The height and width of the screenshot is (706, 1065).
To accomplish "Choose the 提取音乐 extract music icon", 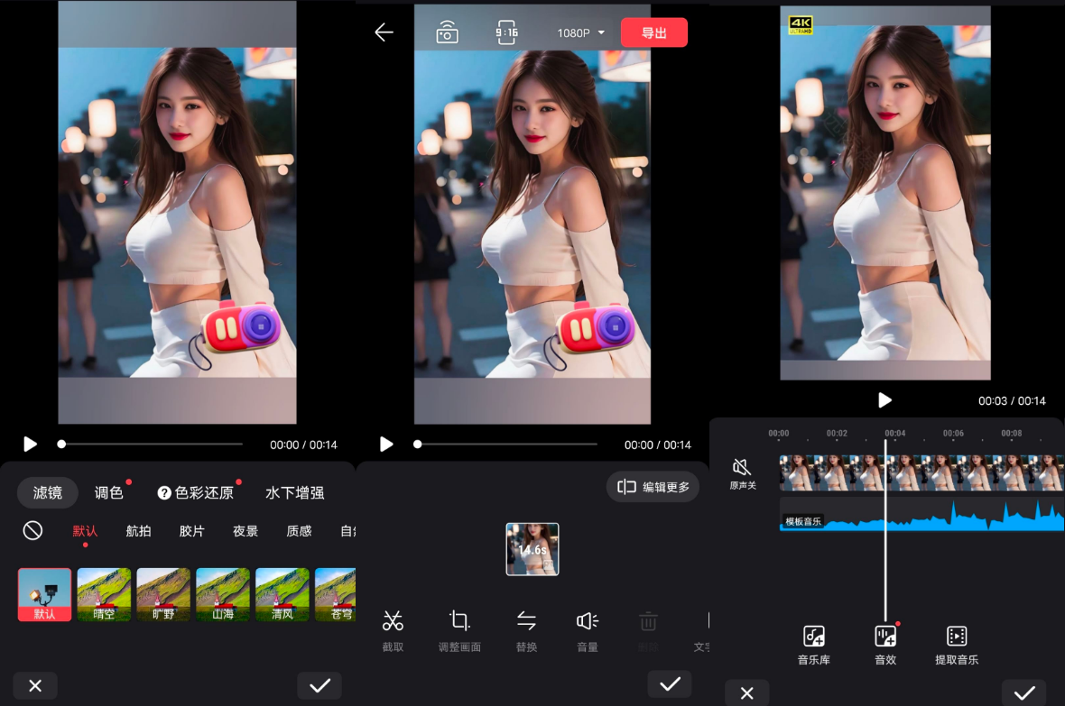I will click(x=957, y=644).
